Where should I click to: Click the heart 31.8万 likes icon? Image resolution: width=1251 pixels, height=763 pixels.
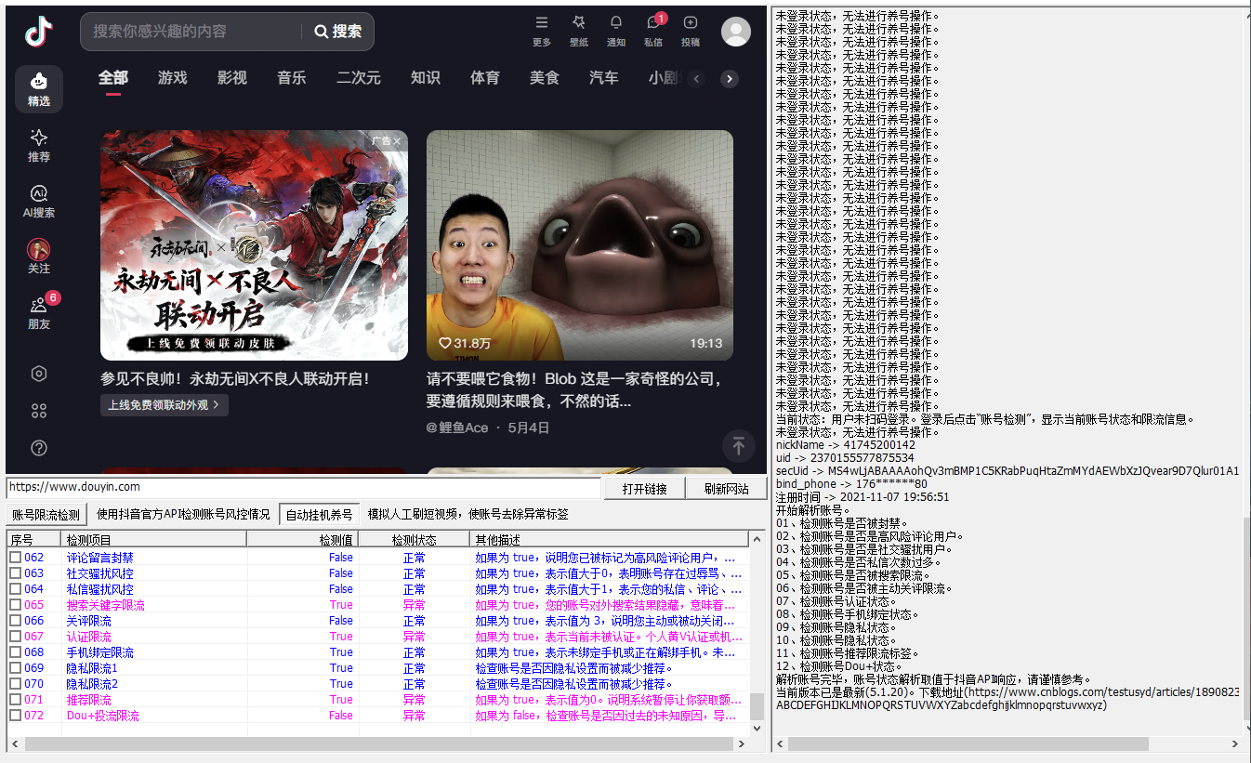(x=445, y=343)
